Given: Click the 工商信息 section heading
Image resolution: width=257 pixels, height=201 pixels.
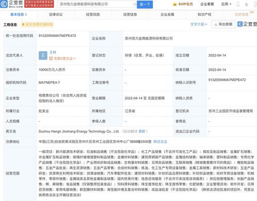Looking at the screenshot, I should coord(10,25).
